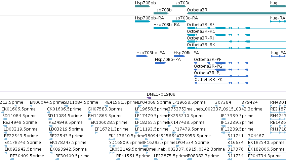The height and width of the screenshot is (161, 286).
Task: Click the EK106028.5prime label
Action: point(109,123)
